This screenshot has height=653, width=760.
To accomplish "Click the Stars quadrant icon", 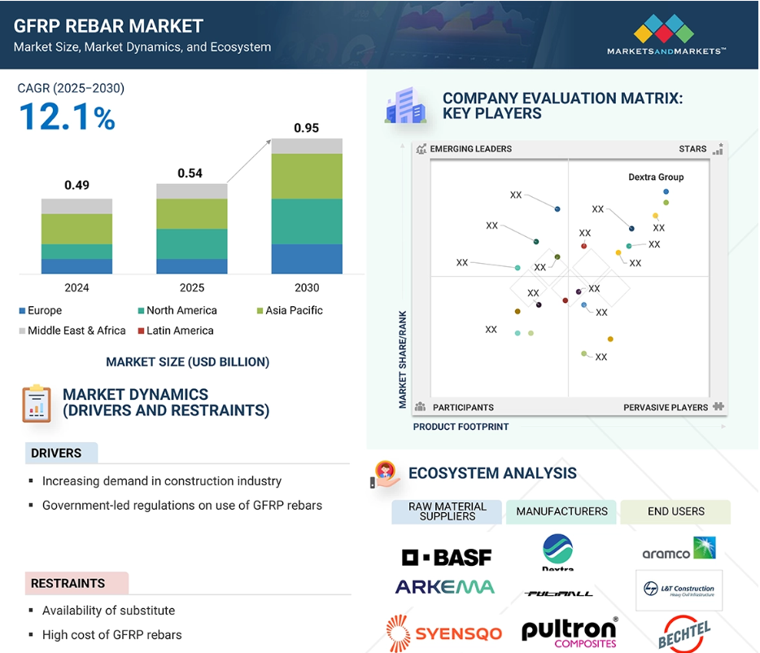I will point(719,149).
